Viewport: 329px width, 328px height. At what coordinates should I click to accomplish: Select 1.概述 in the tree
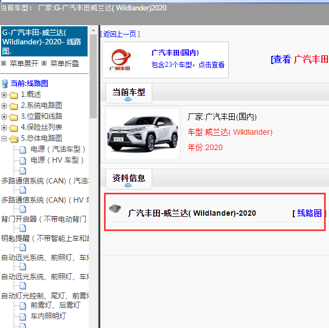point(31,94)
